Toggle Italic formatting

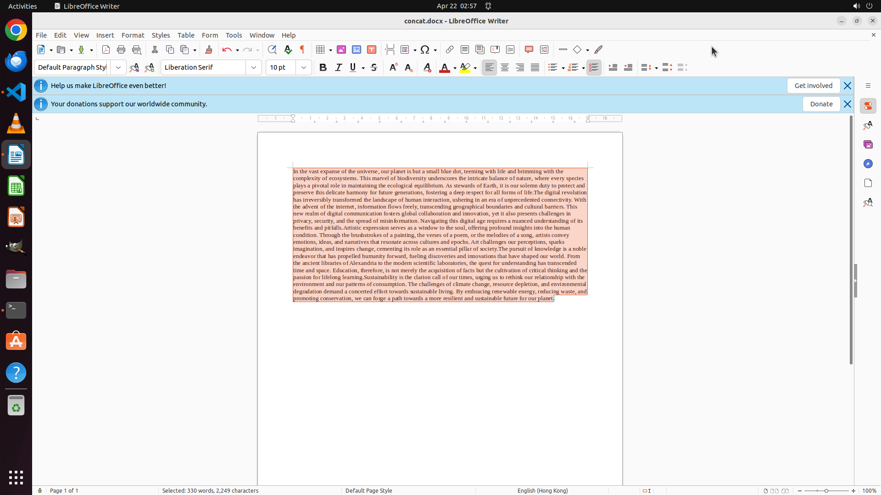[338, 67]
